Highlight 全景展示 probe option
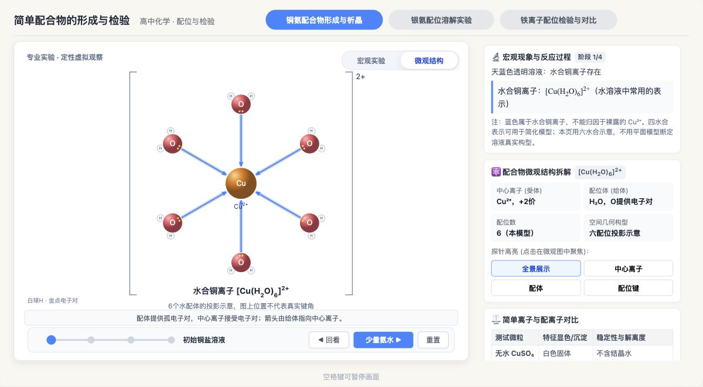The image size is (703, 387). point(536,269)
